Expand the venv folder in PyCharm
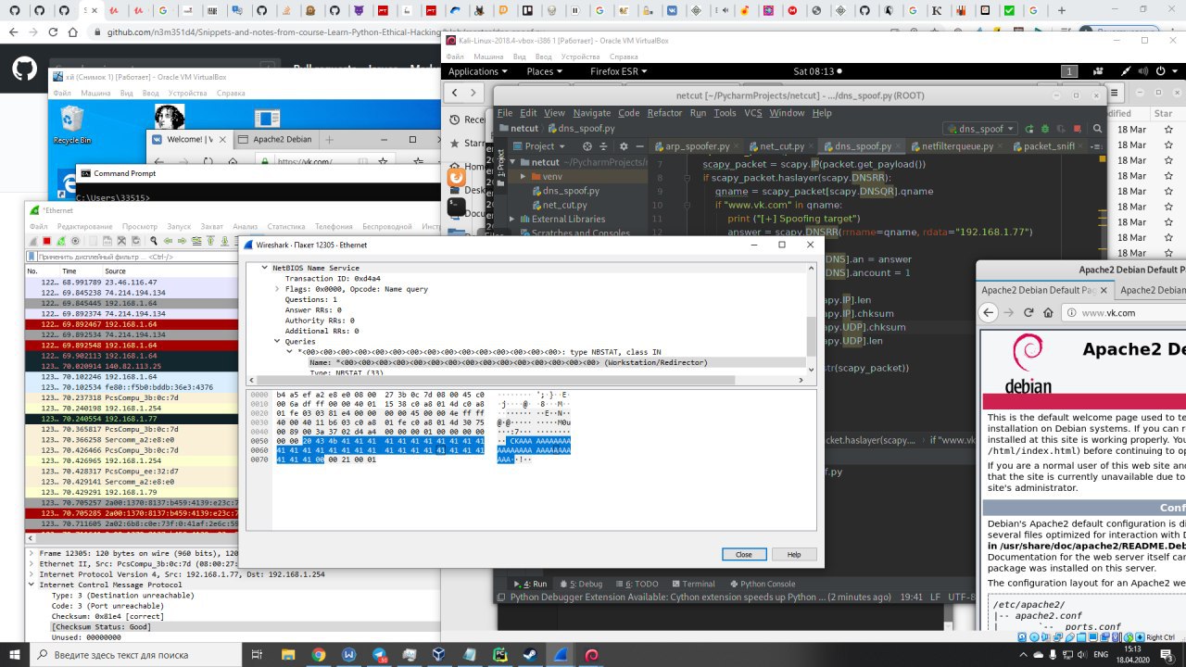 pos(522,175)
